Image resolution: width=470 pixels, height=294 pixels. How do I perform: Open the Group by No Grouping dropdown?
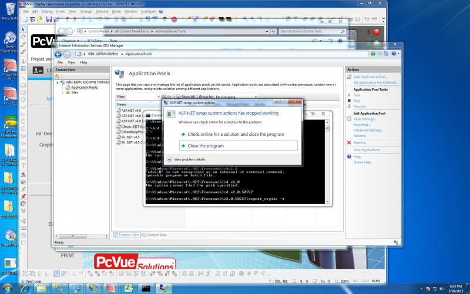click(x=236, y=97)
